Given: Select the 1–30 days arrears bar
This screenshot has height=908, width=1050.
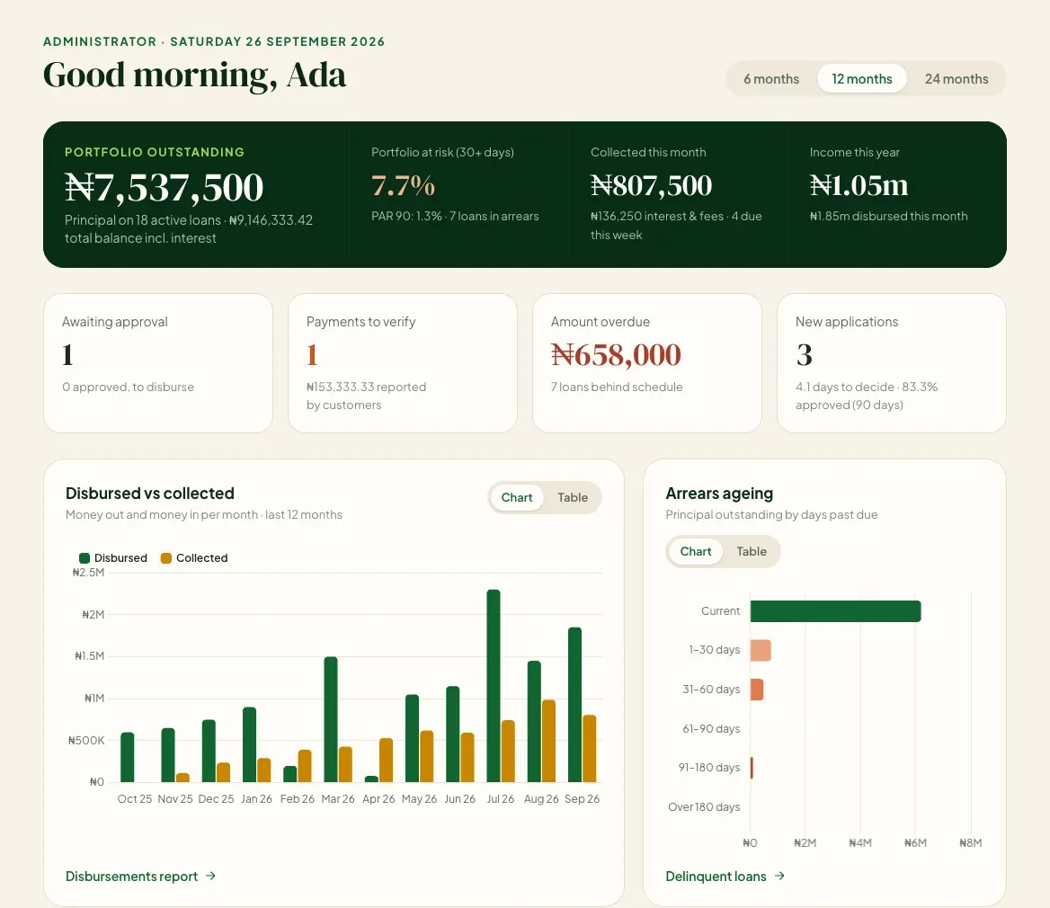Looking at the screenshot, I should coord(761,650).
